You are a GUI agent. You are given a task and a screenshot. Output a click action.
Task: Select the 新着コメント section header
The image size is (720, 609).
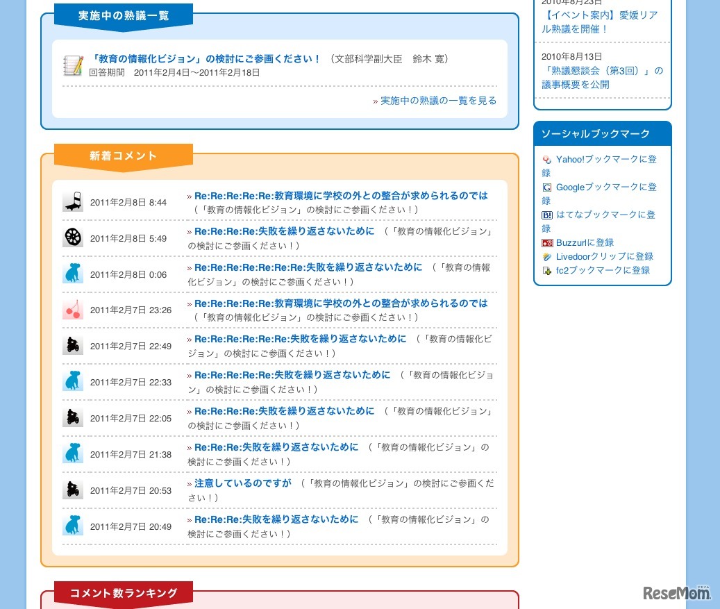123,156
